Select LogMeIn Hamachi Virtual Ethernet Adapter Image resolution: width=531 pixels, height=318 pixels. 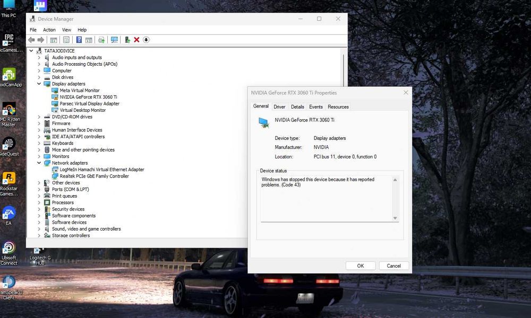click(x=102, y=170)
